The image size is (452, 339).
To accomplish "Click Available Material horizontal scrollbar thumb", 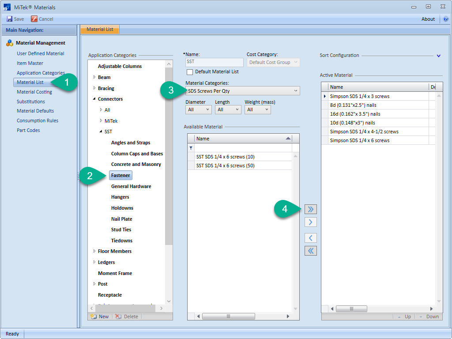I will tap(229, 316).
